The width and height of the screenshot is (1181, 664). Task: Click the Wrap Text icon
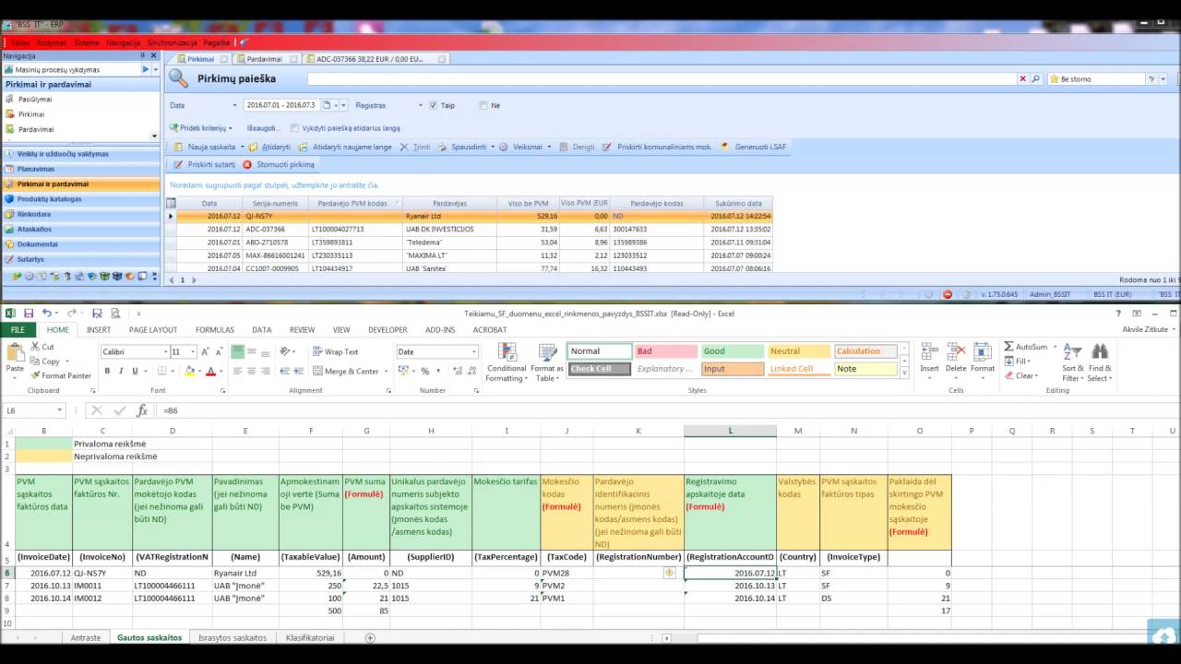click(316, 351)
